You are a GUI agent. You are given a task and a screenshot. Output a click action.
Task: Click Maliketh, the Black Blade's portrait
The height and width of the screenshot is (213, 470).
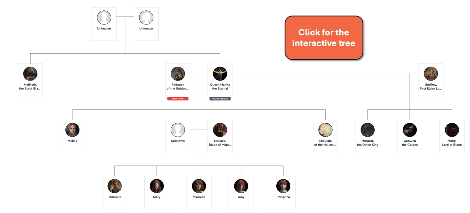(x=30, y=73)
